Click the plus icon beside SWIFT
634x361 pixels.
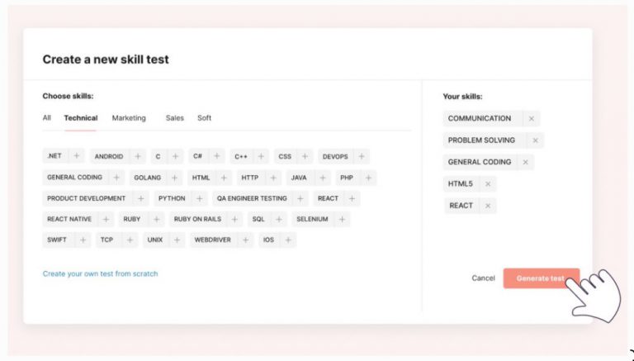(x=81, y=240)
